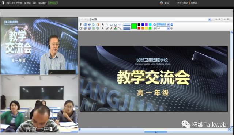Open the blue highlighted document dropdown
This screenshot has height=135, width=234.
[163, 24]
